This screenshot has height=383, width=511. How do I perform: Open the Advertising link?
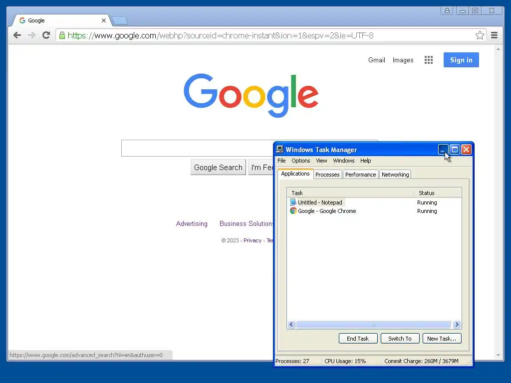(192, 223)
